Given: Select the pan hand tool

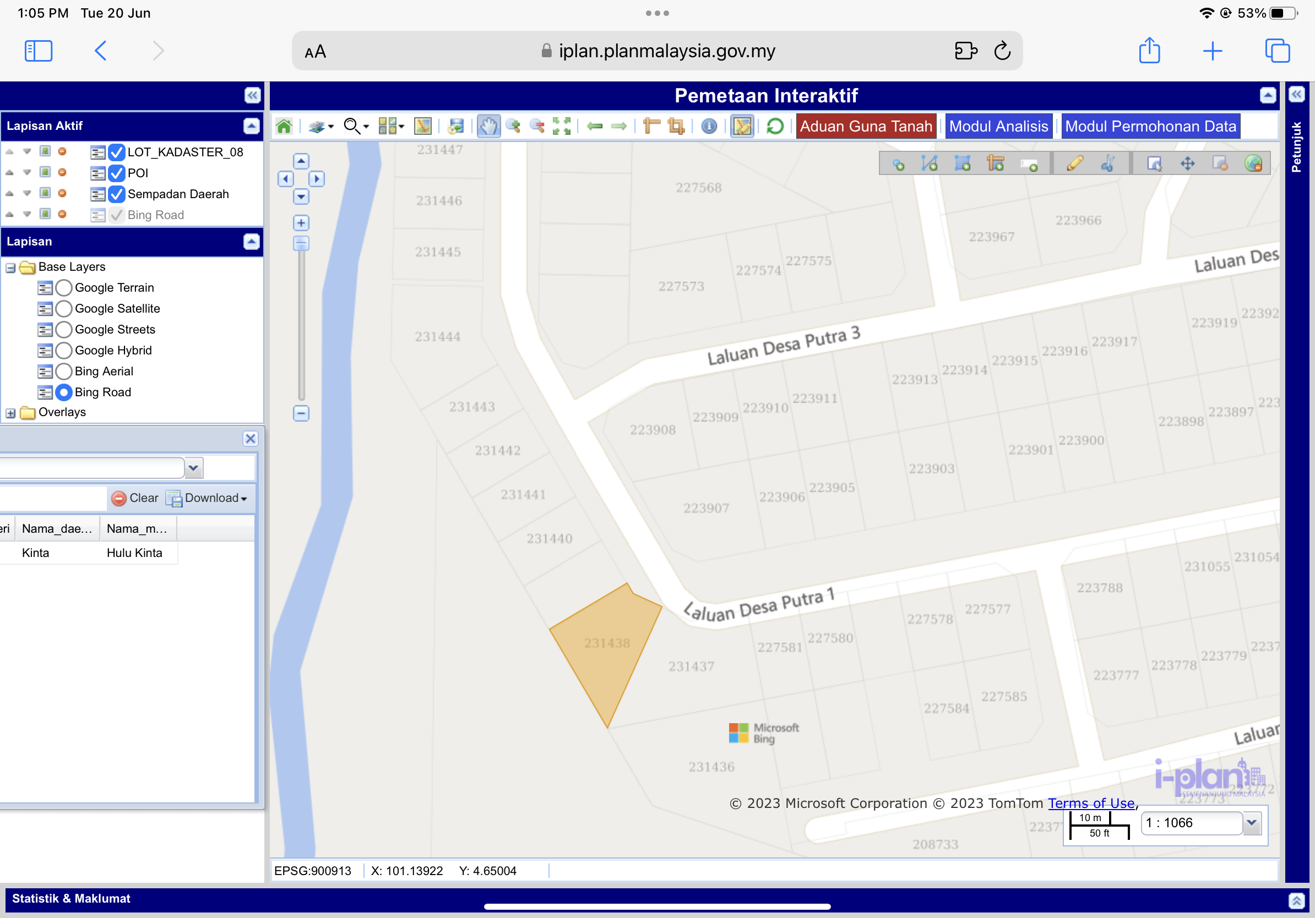Looking at the screenshot, I should [488, 126].
